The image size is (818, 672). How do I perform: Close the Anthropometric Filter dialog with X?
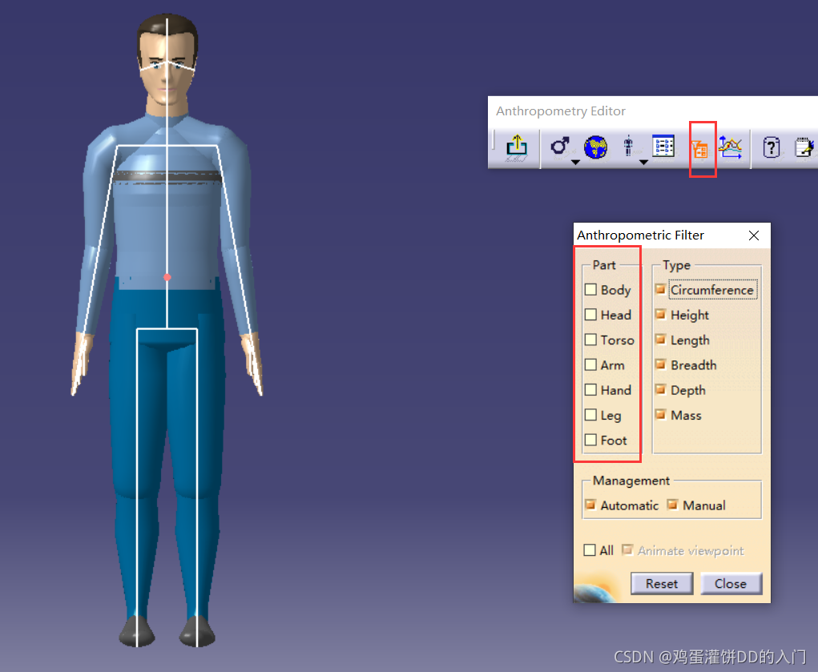(753, 235)
